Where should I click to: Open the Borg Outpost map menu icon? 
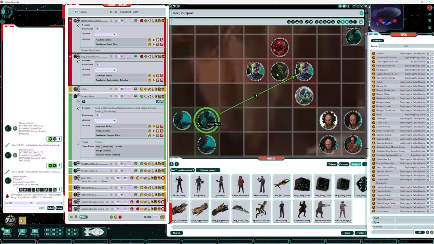361,13
